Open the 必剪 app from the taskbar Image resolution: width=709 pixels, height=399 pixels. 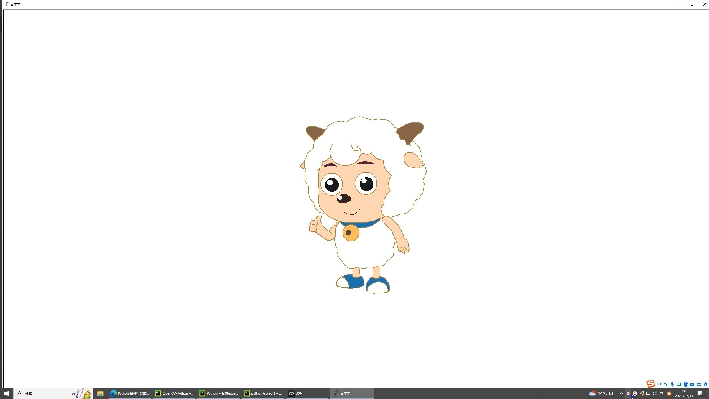(x=307, y=393)
